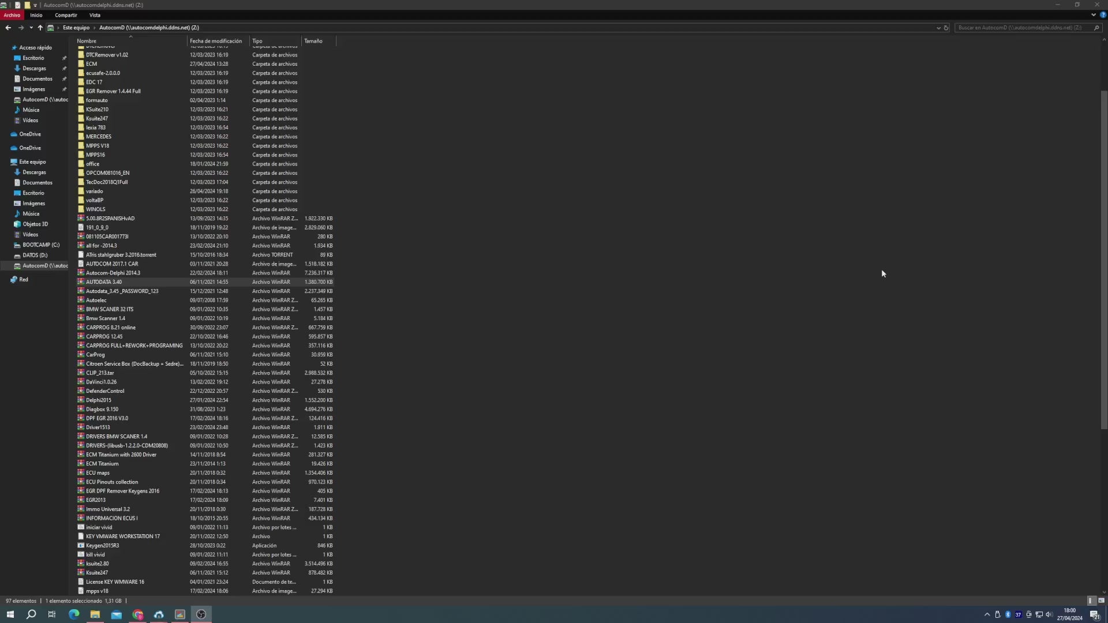This screenshot has width=1108, height=623.
Task: Click the Forward navigation arrow
Action: pyautogui.click(x=21, y=28)
